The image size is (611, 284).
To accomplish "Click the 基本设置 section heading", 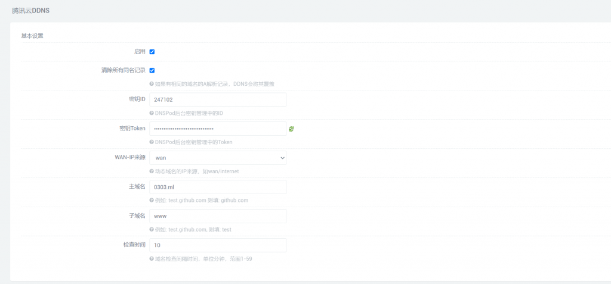I will (32, 36).
